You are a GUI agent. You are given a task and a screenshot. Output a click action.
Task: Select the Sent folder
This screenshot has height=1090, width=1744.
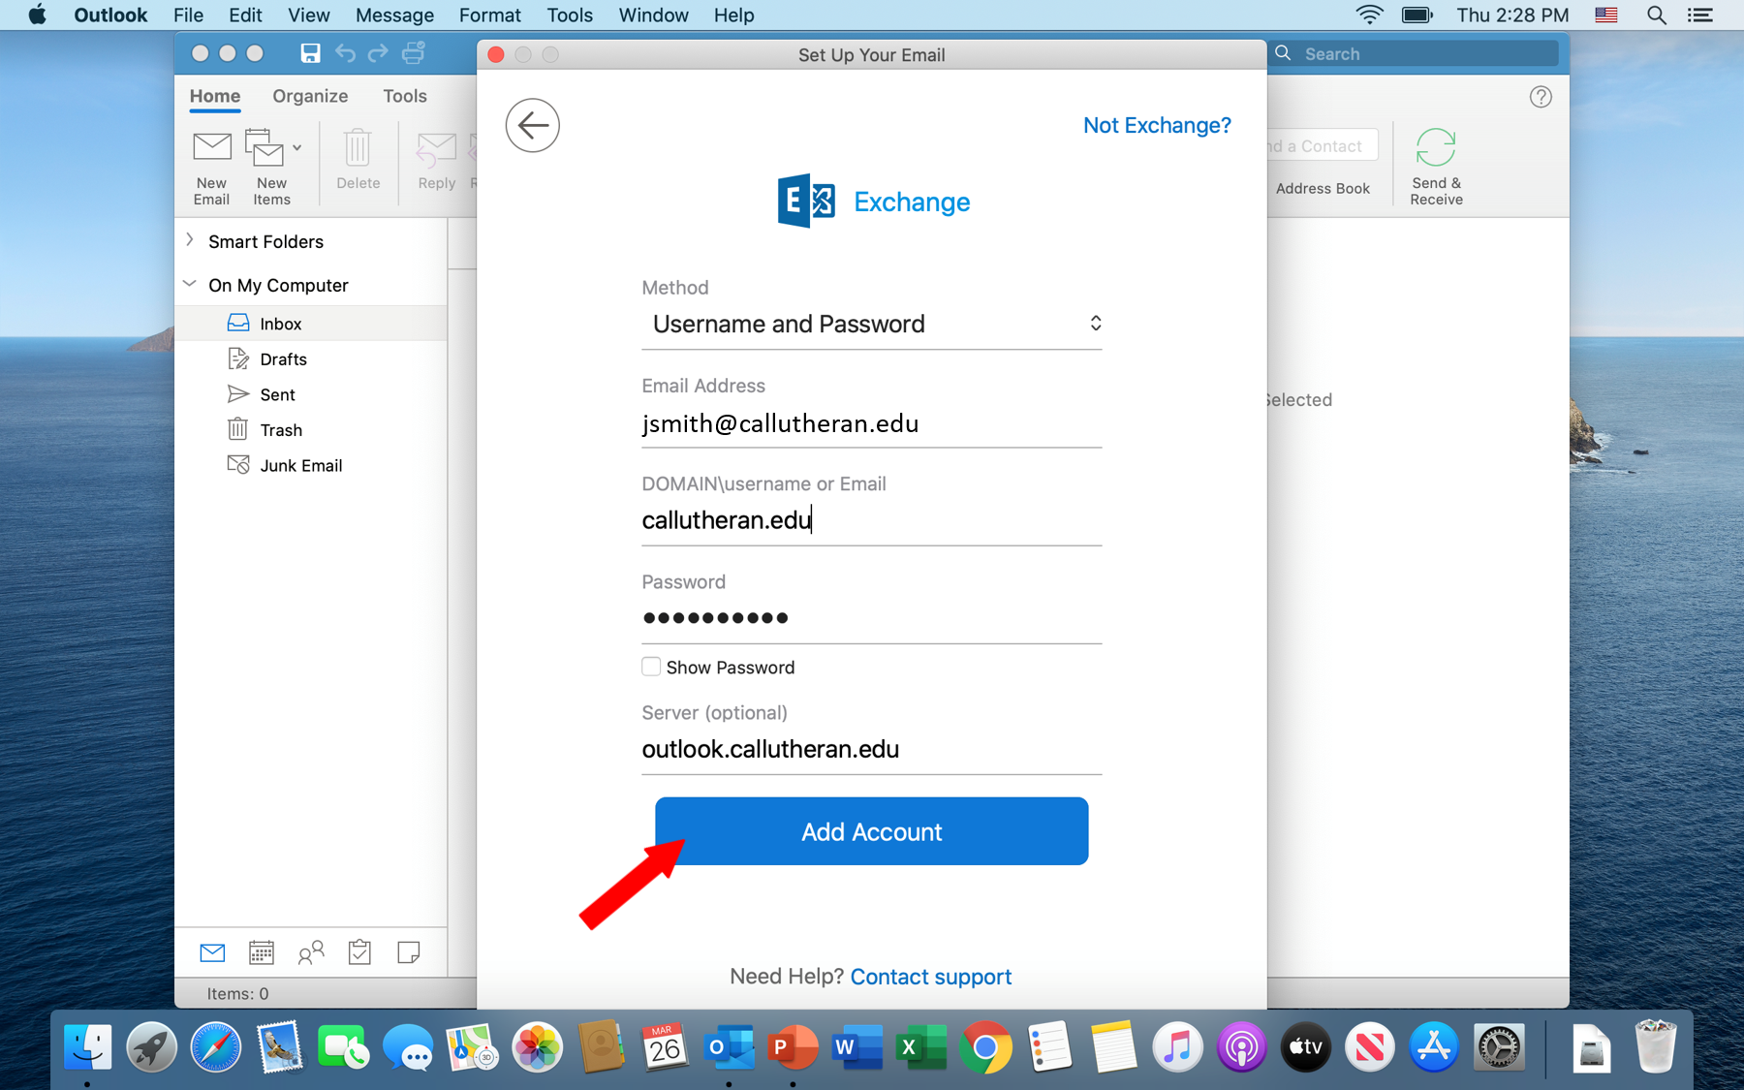tap(310, 394)
